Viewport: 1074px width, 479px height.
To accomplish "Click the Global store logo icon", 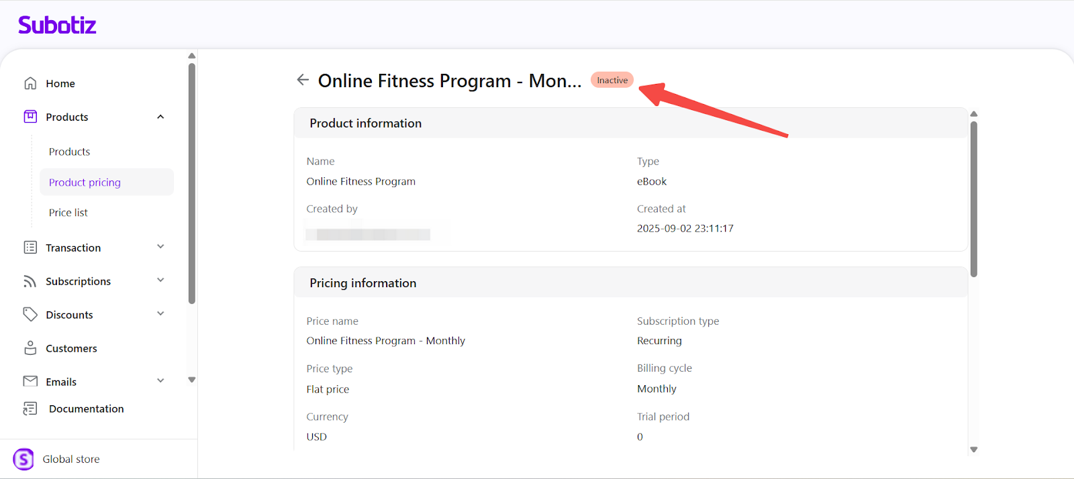I will click(23, 460).
